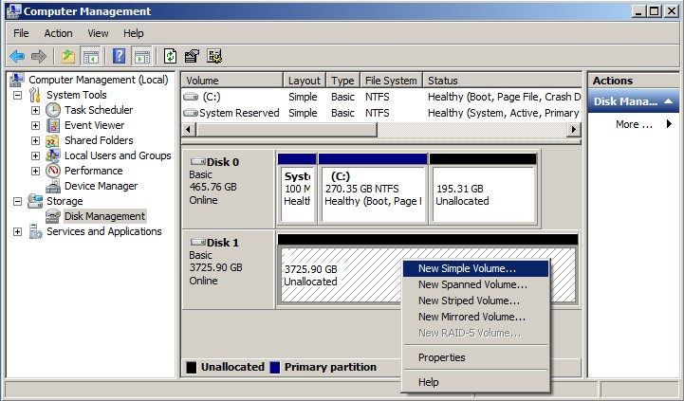684x401 pixels.
Task: Select the 195.31 GB Unallocated block
Action: click(483, 194)
